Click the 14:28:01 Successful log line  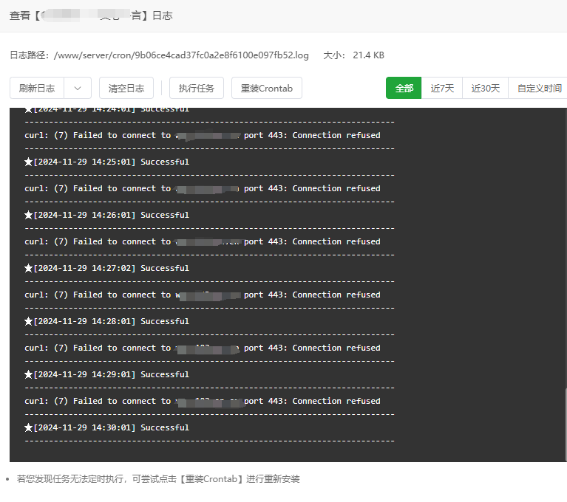(106, 321)
